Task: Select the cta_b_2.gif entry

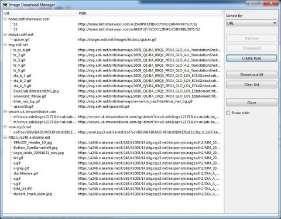Action: (22, 81)
